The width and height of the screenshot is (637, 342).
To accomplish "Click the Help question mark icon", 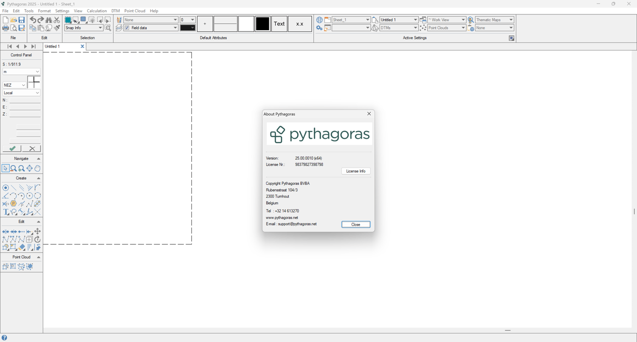I will pos(4,338).
